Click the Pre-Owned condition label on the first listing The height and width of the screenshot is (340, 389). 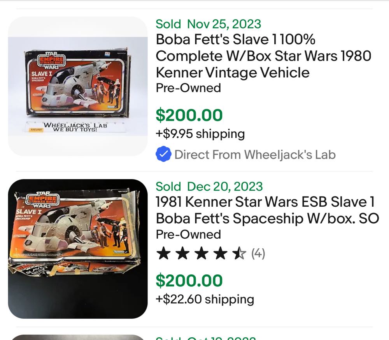[188, 88]
